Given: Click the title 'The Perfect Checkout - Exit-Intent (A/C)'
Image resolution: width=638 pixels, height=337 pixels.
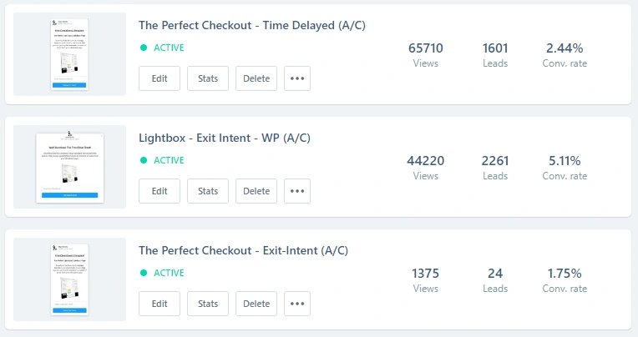Looking at the screenshot, I should tap(243, 250).
